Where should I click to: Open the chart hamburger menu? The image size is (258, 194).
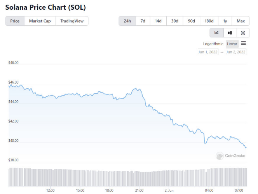[x=244, y=44]
